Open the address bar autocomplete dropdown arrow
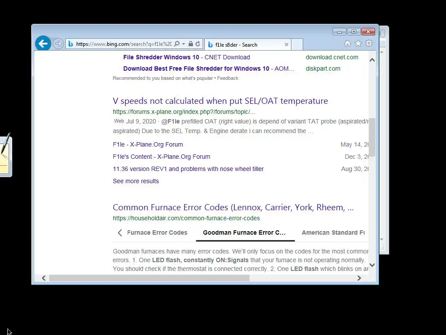The image size is (446, 335). pos(183,44)
